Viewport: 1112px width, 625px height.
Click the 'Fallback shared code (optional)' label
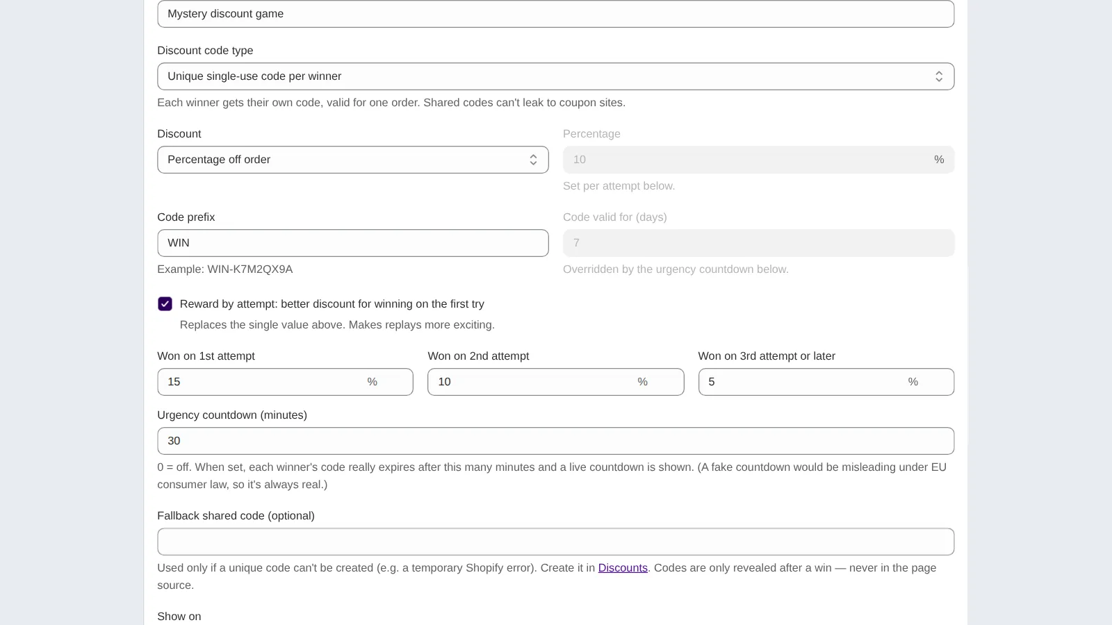(236, 516)
